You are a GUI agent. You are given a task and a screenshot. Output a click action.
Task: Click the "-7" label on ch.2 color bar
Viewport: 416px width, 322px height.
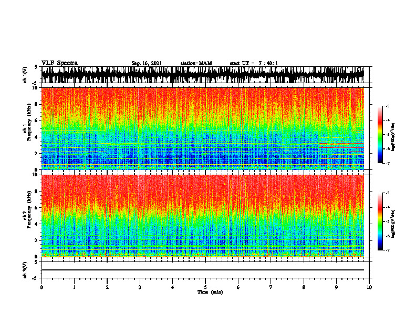click(388, 250)
